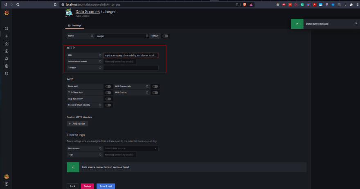Viewport: 360px width, 189px height.
Task: Click the Create plus icon in sidebar
Action: (x=7, y=36)
